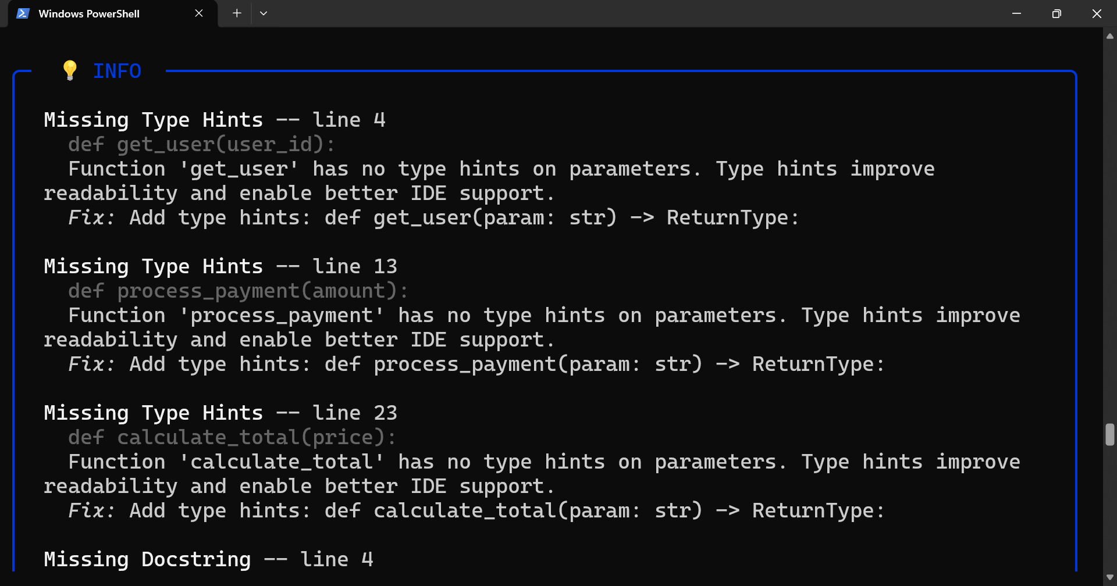1117x586 pixels.
Task: Click the scrollbar down arrow
Action: click(1110, 577)
